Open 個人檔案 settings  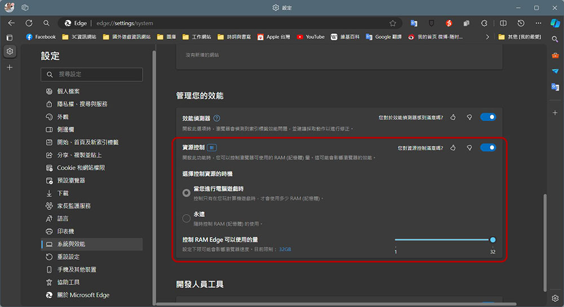(x=92, y=91)
